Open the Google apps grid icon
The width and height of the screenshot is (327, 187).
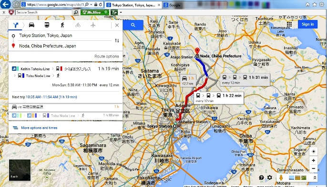pos(289,24)
